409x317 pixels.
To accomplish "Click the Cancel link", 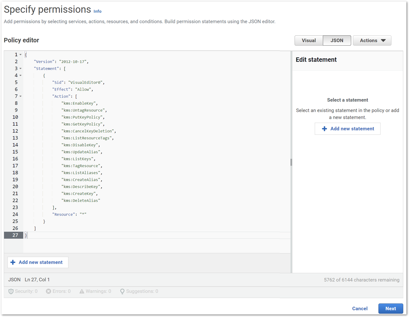I will coord(360,309).
